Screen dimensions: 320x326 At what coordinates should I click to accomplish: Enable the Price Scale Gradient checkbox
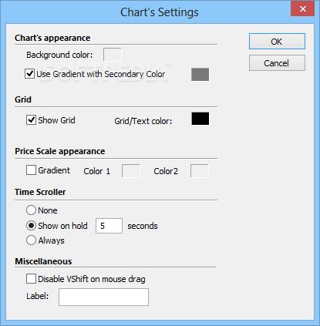[31, 170]
